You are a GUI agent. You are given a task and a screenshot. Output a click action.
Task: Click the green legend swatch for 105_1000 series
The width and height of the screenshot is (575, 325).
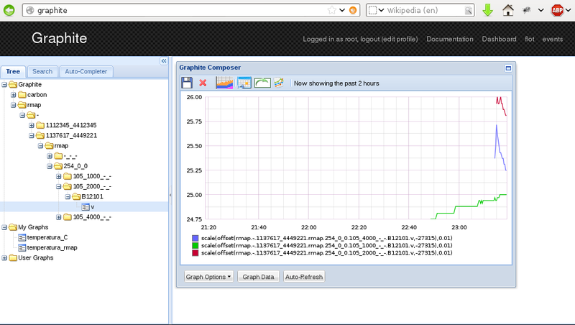coord(195,245)
